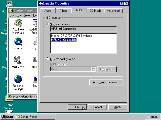Select the Custom configuration radio button
Screen dimensions: 161x120
(x=47, y=59)
